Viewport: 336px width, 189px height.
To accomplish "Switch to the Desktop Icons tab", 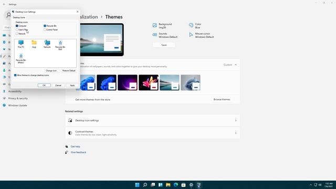I will (19, 17).
